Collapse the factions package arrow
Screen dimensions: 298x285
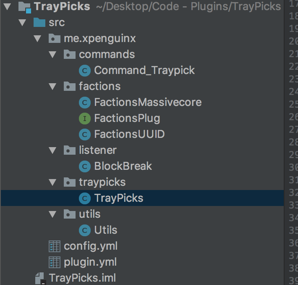53,87
